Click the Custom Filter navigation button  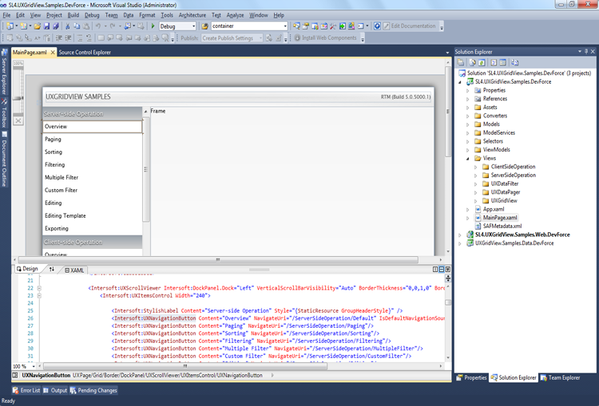[92, 190]
